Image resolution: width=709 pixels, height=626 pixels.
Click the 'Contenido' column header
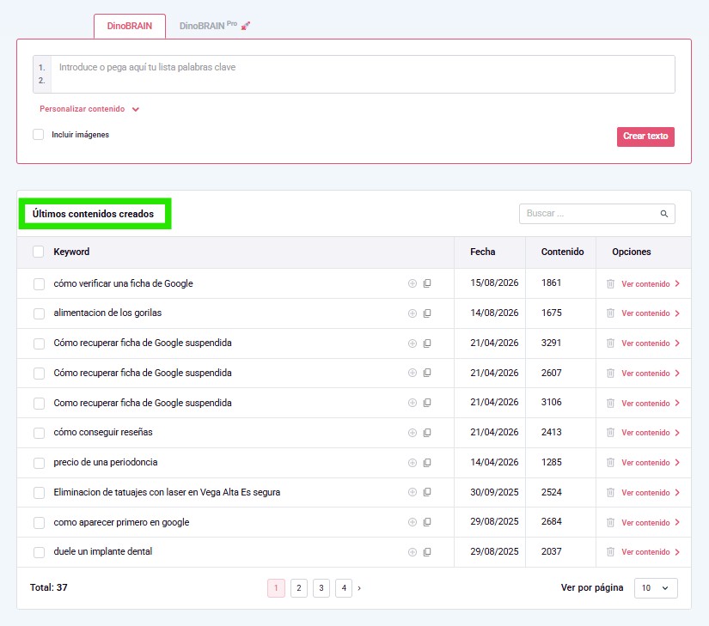click(x=563, y=252)
